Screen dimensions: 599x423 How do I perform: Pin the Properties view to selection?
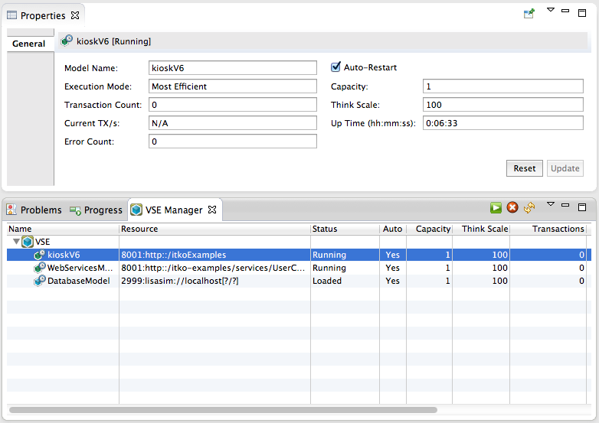pos(529,13)
